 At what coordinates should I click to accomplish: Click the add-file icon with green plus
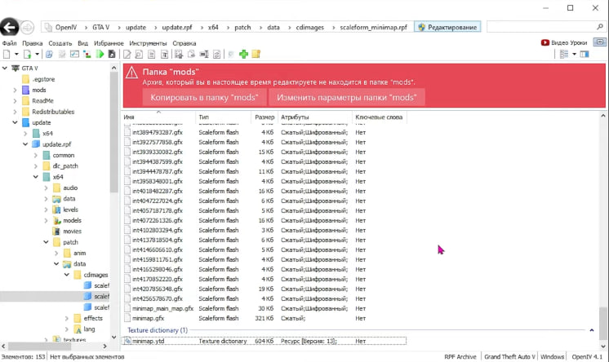coord(27,55)
